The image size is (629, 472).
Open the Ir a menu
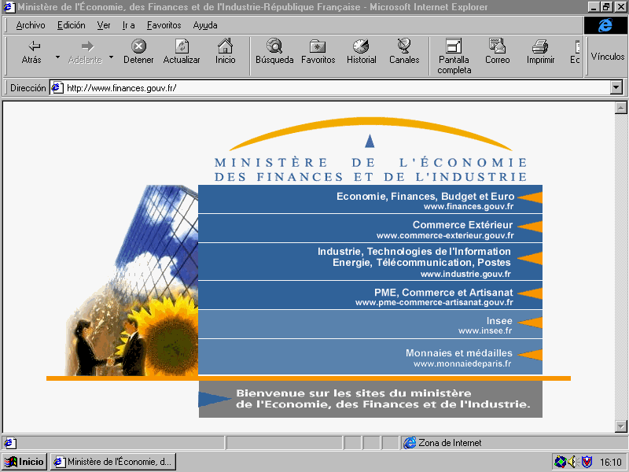(x=128, y=25)
